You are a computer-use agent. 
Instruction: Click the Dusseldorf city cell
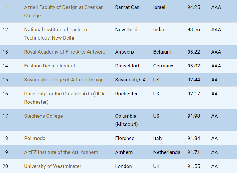coord(127,66)
